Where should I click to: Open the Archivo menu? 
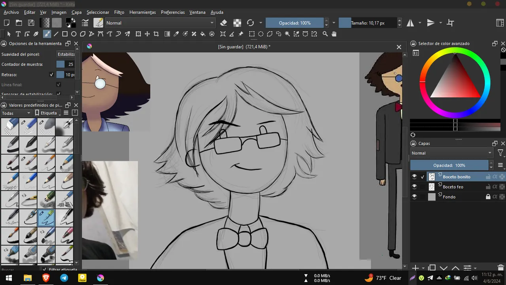tap(11, 12)
